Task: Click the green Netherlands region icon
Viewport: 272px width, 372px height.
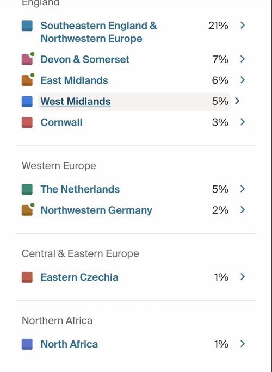Action: pos(27,189)
